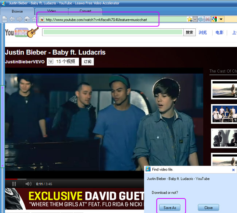This screenshot has width=237, height=213.
Task: Go back with the left arrow icon
Action: coord(12,19)
